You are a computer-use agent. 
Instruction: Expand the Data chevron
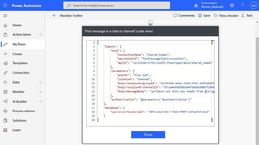pyautogui.click(x=40, y=82)
